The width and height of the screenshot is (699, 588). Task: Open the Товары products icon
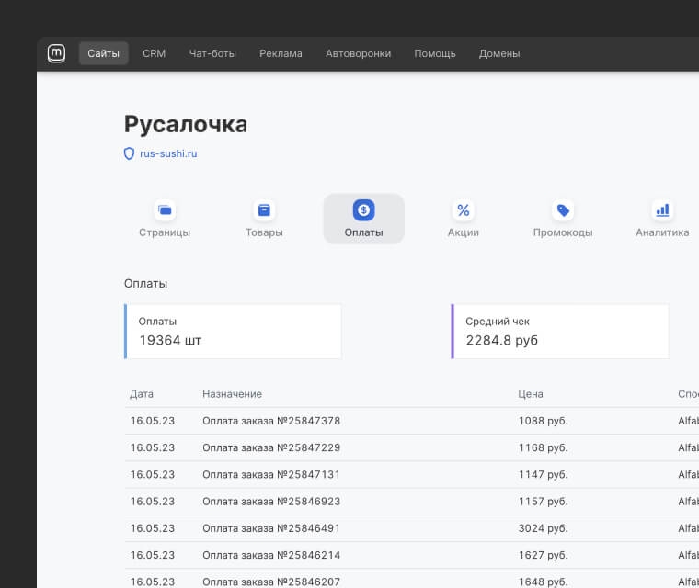(x=264, y=210)
